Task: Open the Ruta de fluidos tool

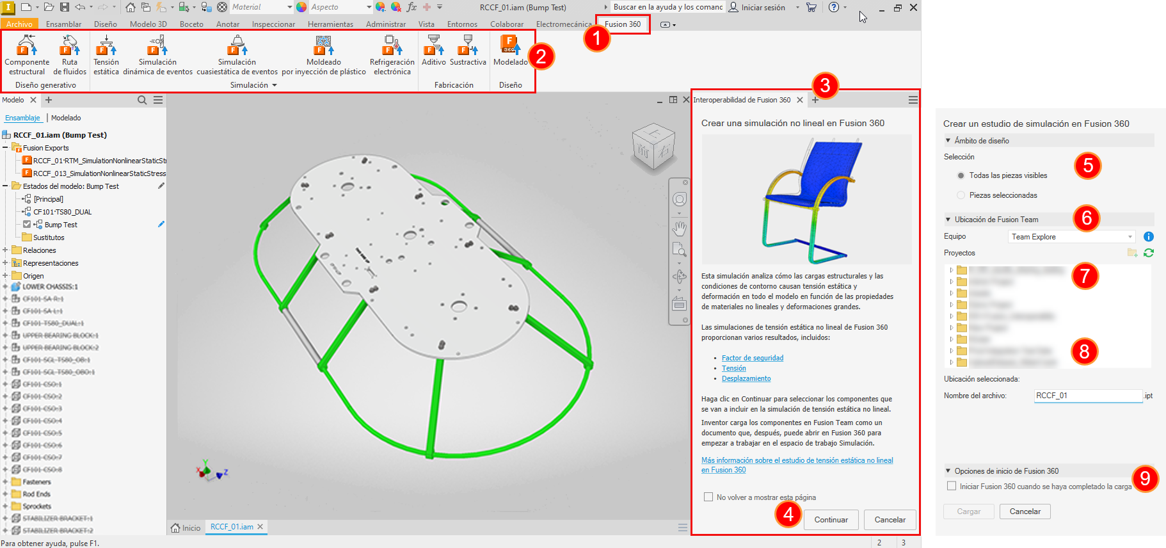Action: coord(70,55)
